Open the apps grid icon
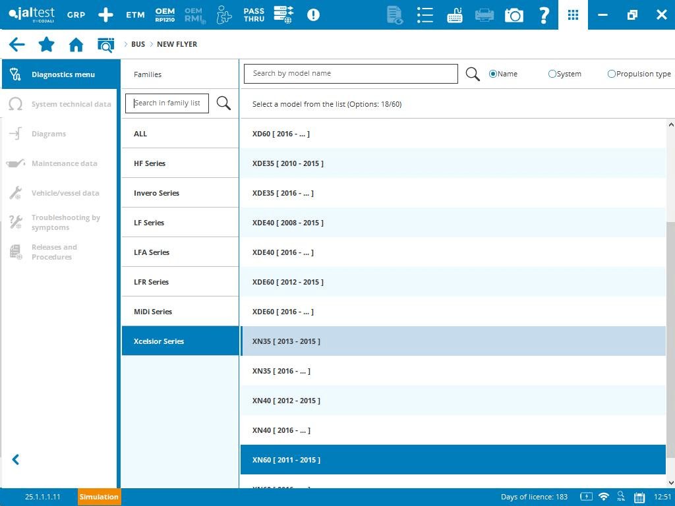Image resolution: width=675 pixels, height=506 pixels. [x=573, y=14]
